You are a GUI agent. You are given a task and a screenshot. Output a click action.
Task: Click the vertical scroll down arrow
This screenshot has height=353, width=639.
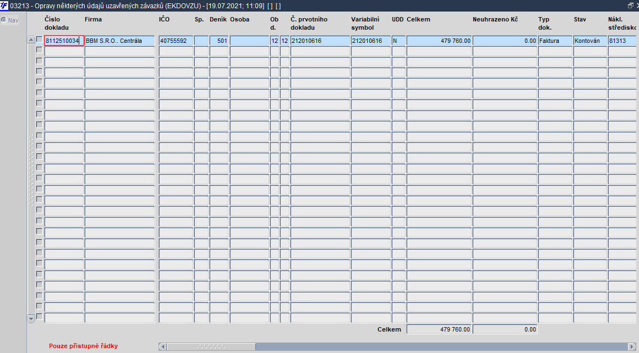click(31, 318)
